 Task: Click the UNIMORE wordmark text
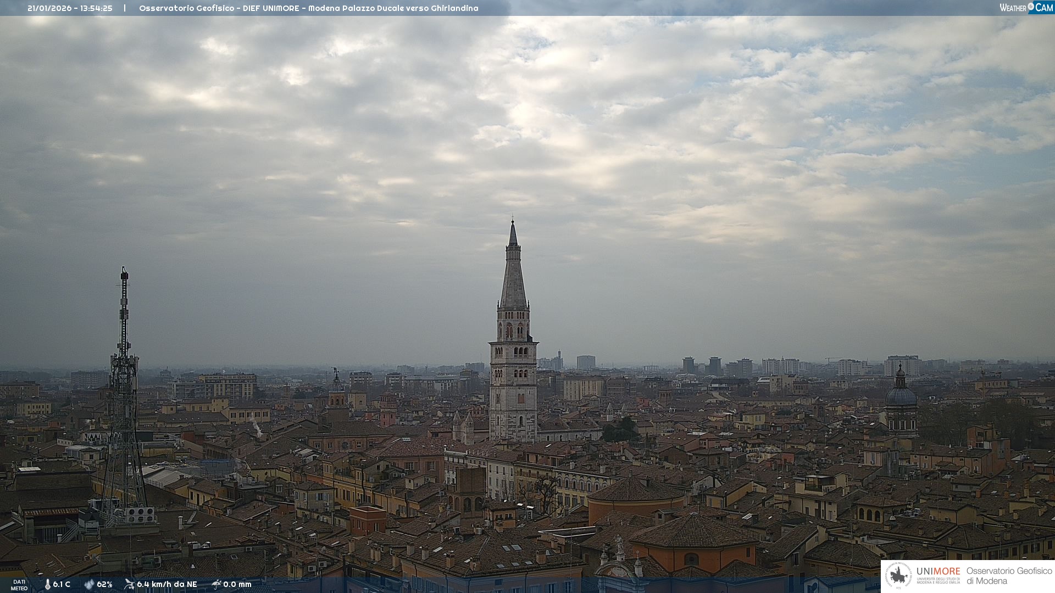pos(938,571)
